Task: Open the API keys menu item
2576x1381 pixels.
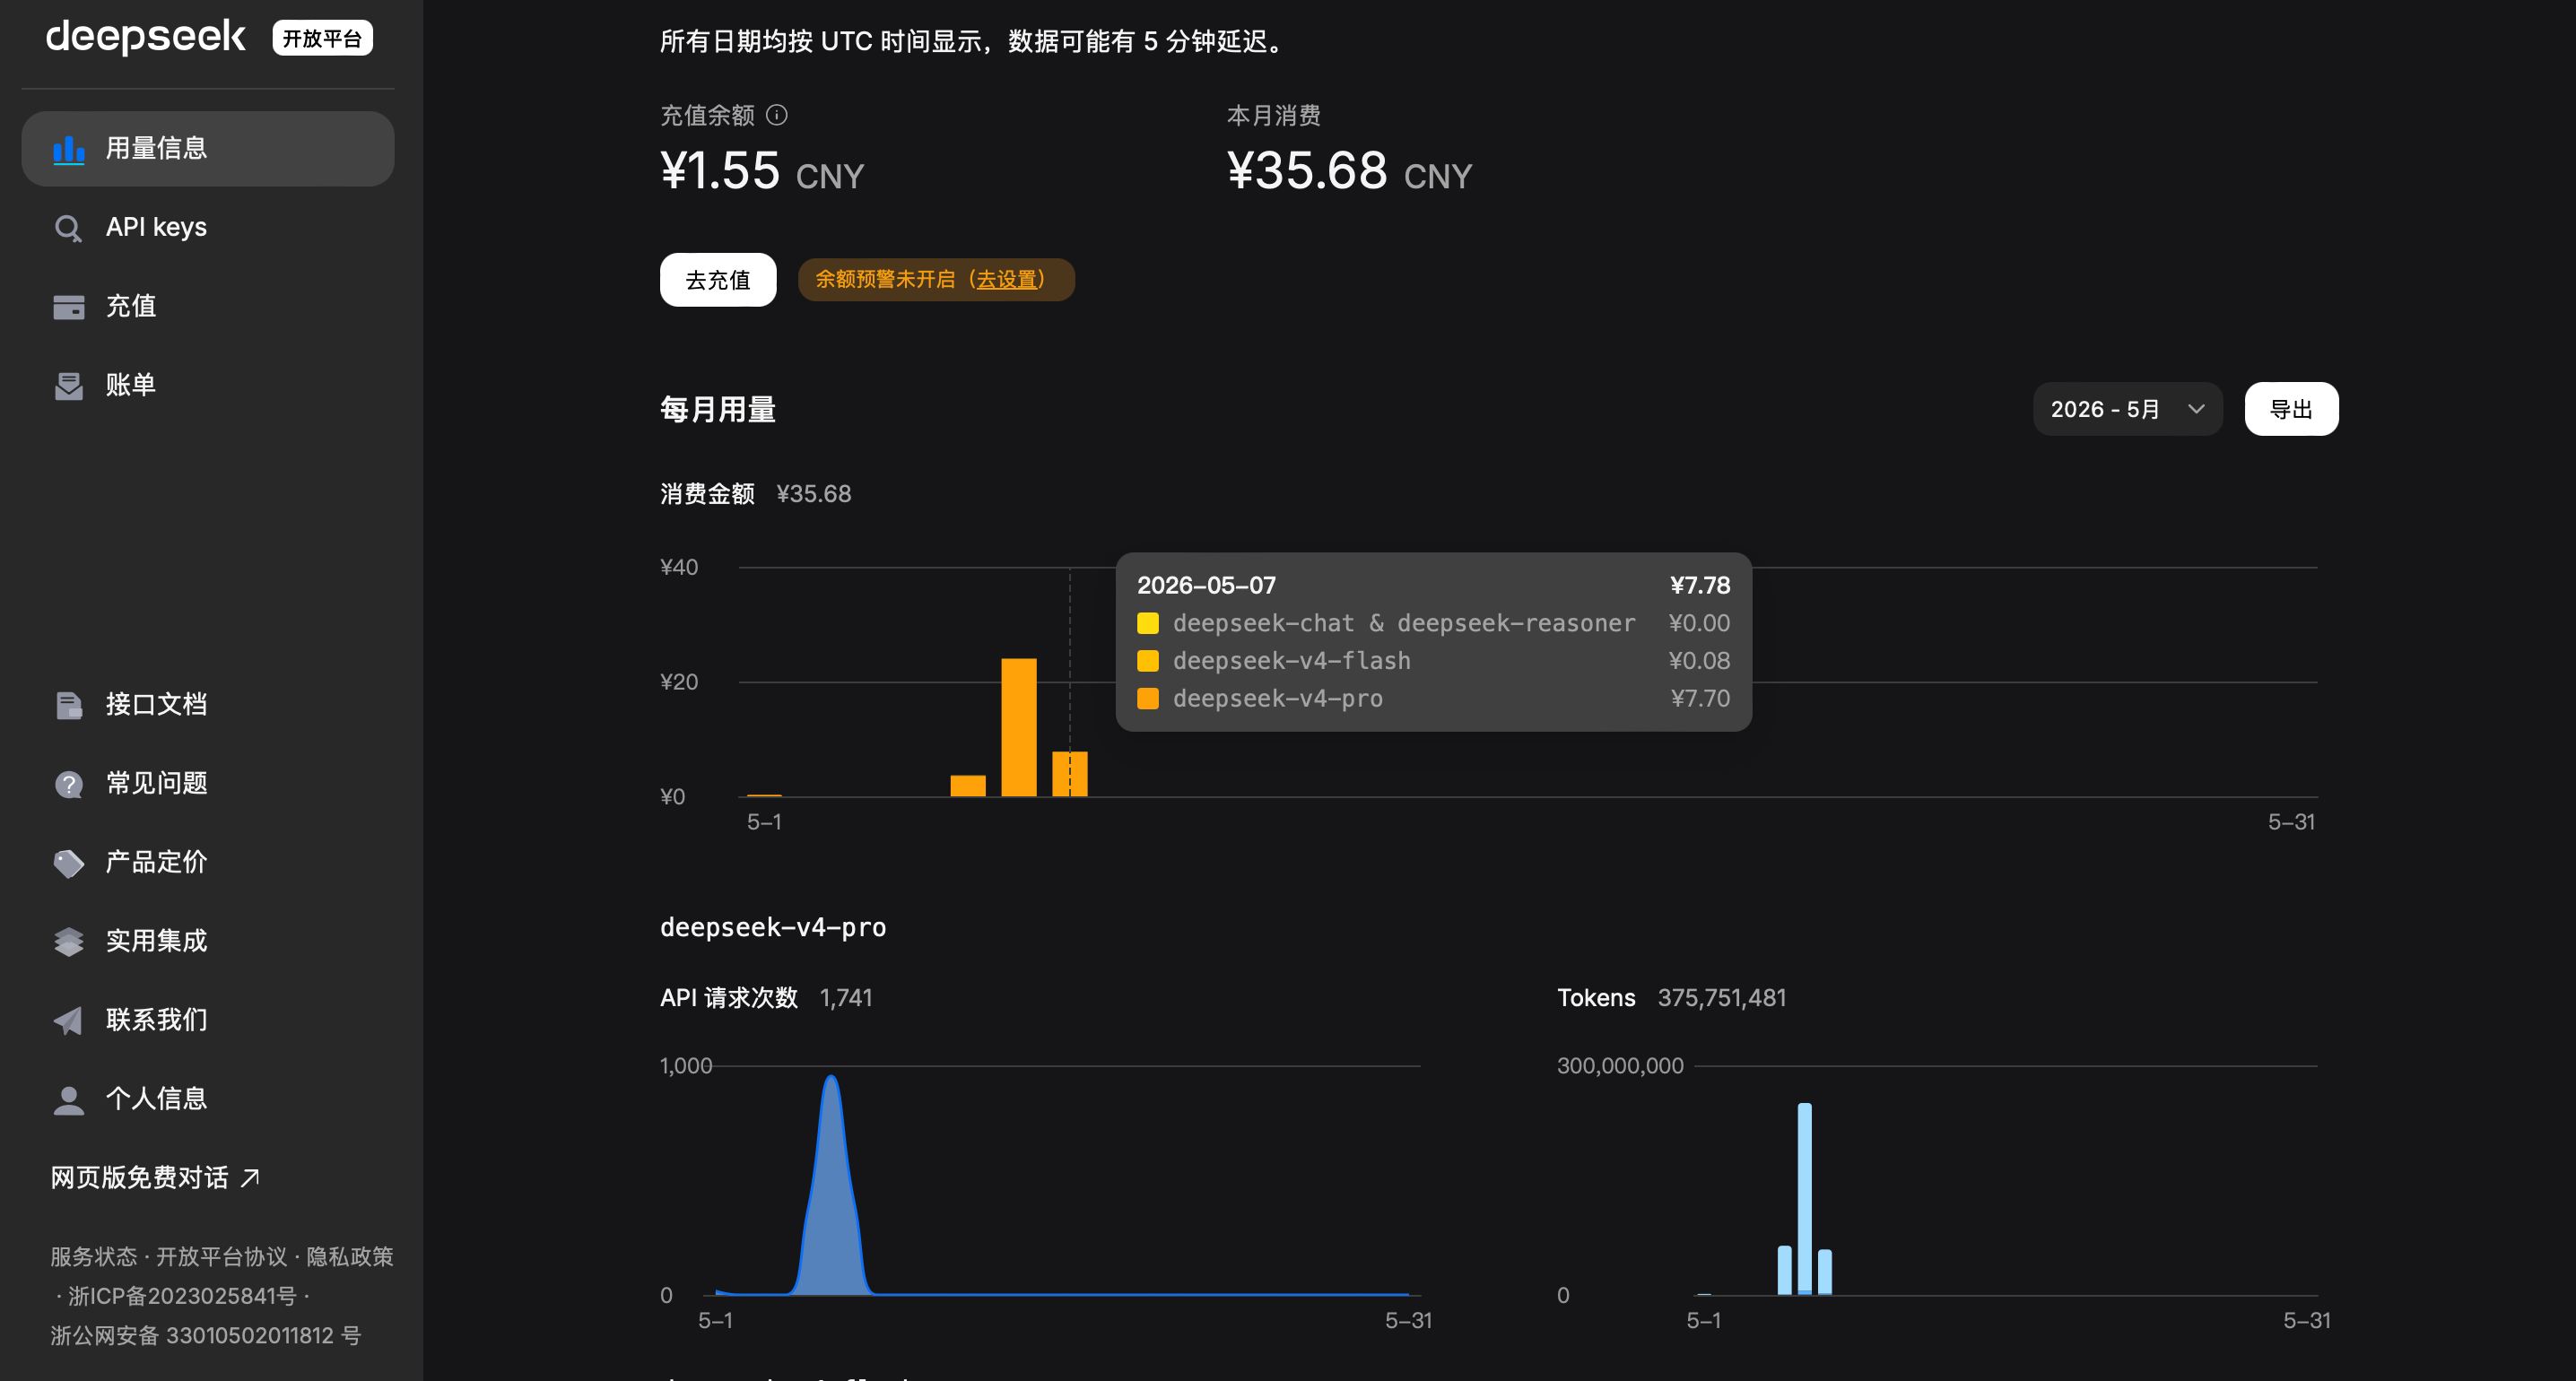Action: coord(208,228)
